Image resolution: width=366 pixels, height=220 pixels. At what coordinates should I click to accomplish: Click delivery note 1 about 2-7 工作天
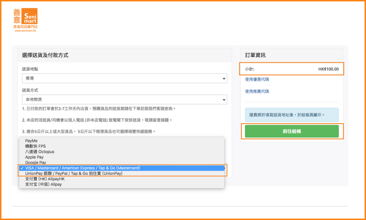(x=99, y=109)
